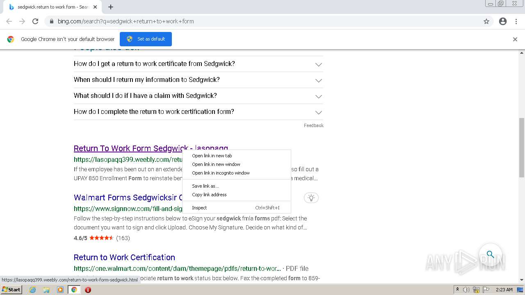The image size is (525, 295).
Task: Open 'Walmart Forms Sedgwicksir' result link
Action: coord(128,197)
